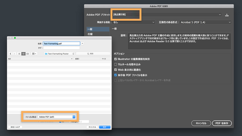This screenshot has height=136, width=242.
Task: Go back in the file browser
Action: [x=10, y=54]
